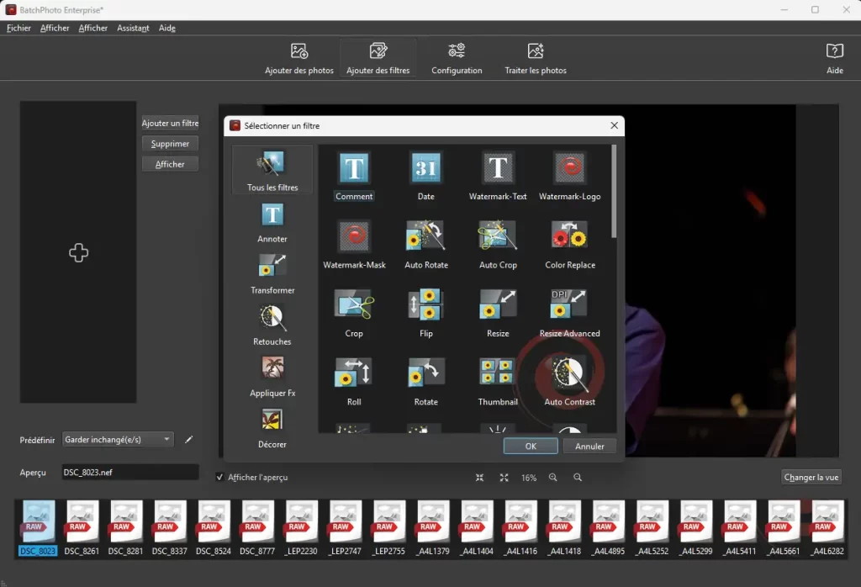
Task: Select the Auto Crop filter
Action: point(498,236)
